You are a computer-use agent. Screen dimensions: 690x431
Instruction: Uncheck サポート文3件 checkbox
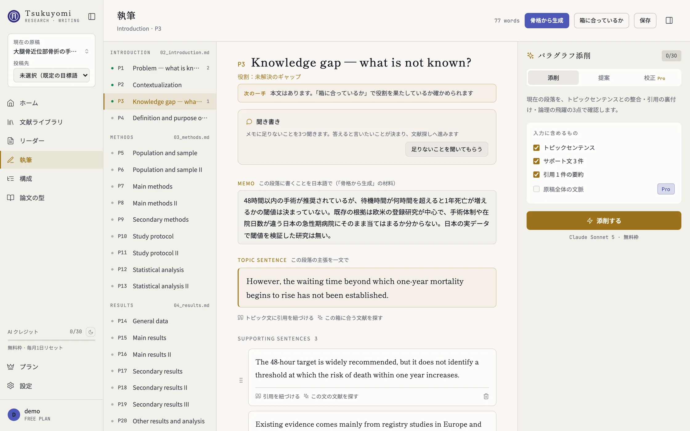536,161
